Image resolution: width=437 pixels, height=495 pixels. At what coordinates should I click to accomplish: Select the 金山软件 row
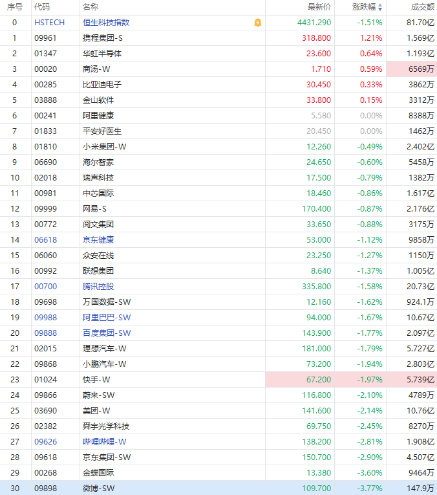[x=218, y=100]
